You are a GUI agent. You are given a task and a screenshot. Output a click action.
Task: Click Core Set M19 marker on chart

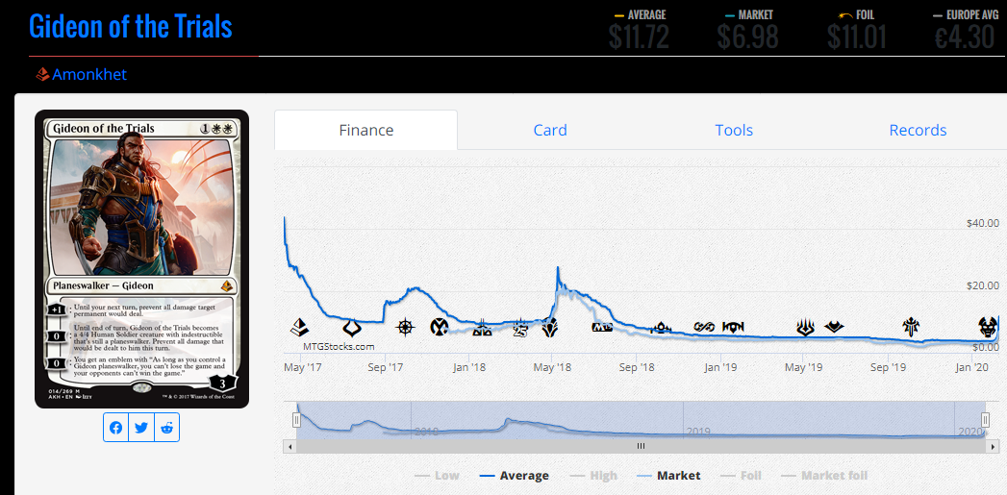[602, 328]
